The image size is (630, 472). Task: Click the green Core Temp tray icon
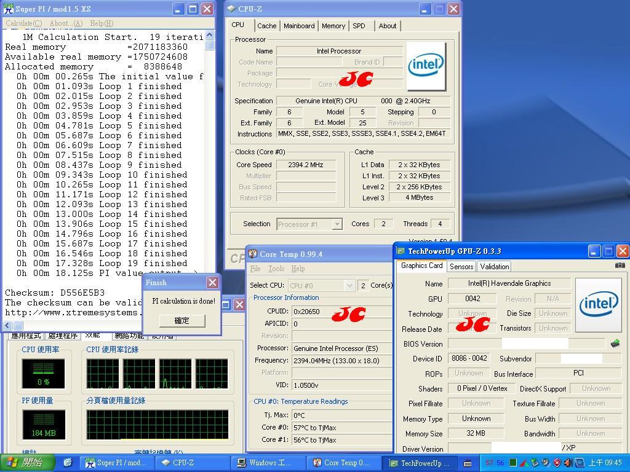tap(513, 462)
